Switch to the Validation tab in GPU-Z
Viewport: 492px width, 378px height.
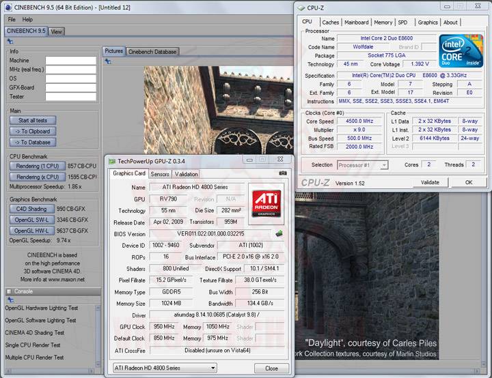[186, 174]
